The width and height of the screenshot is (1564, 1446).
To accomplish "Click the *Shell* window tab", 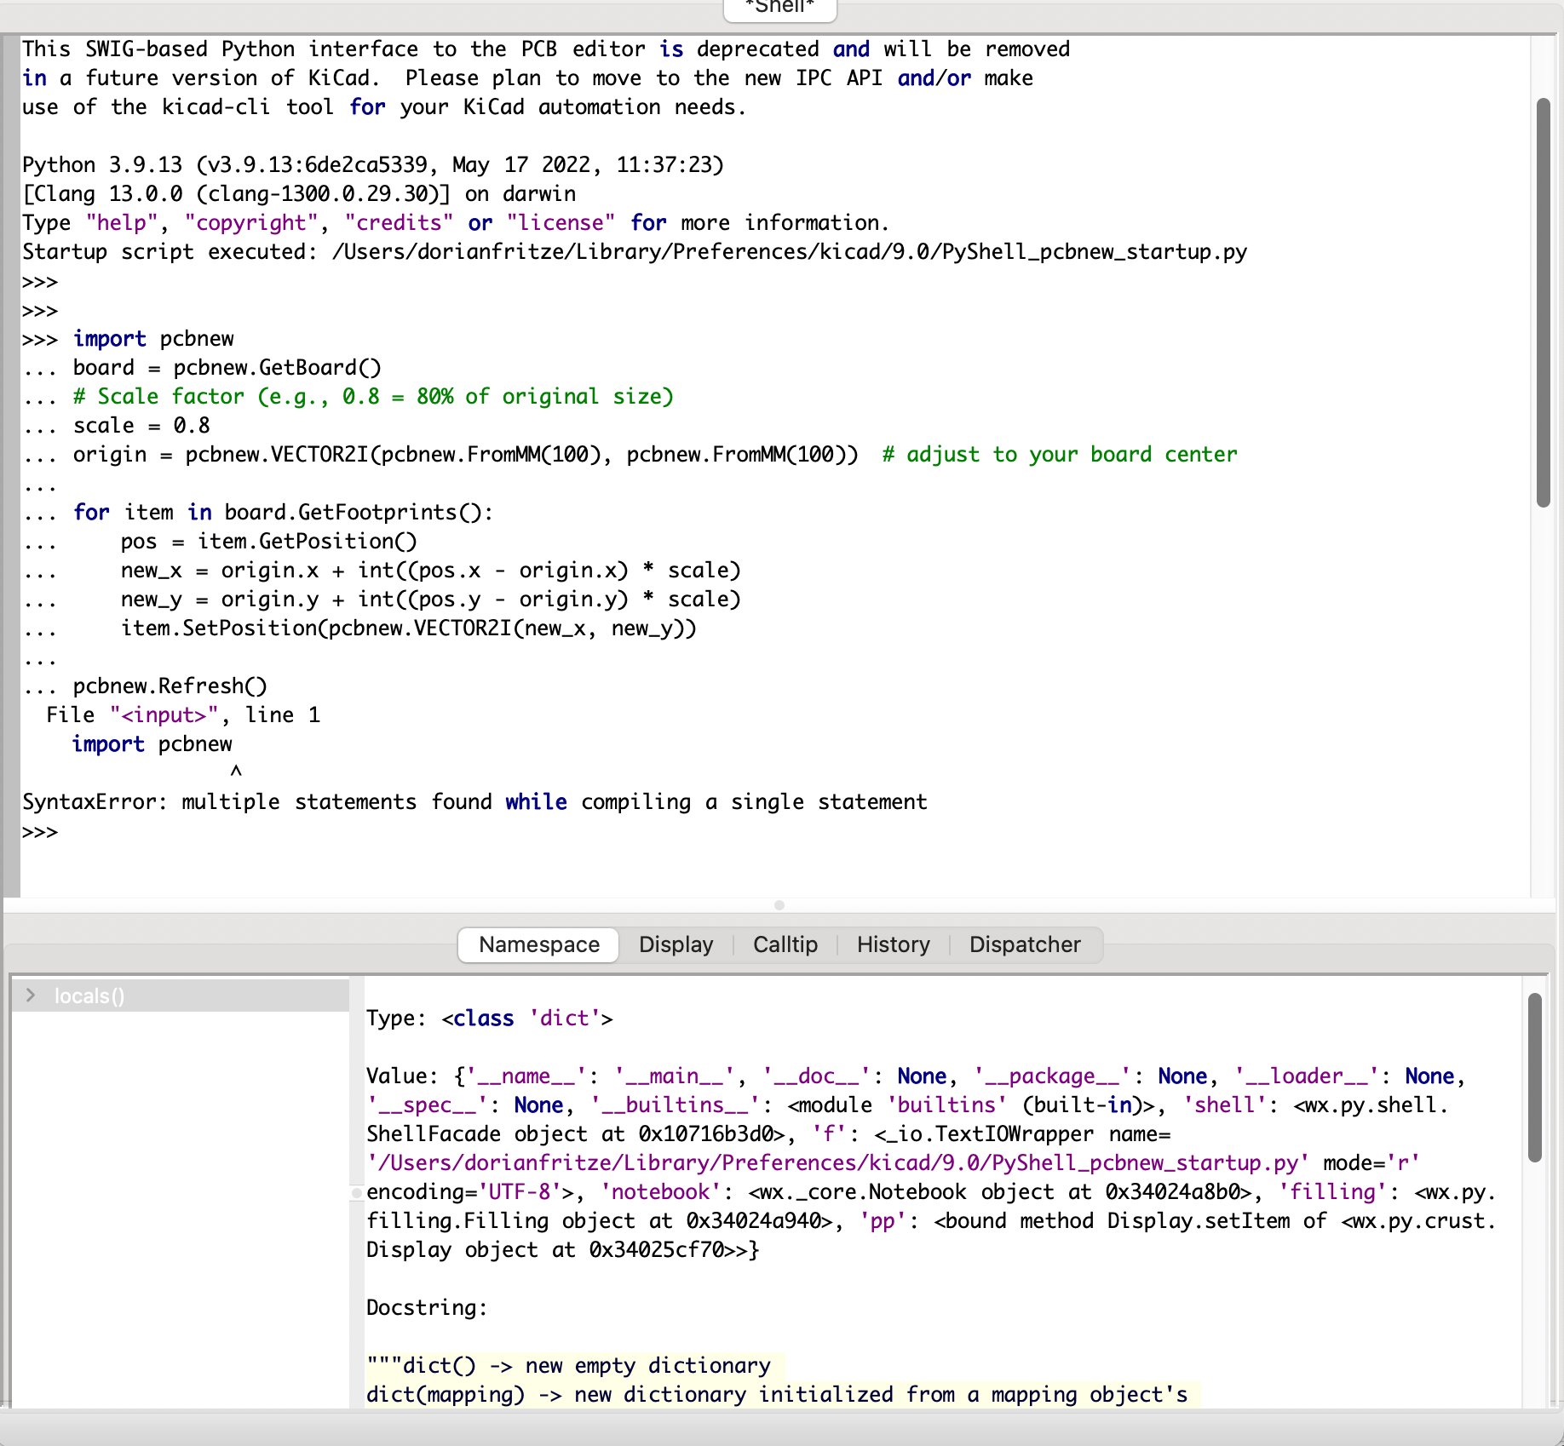I will [x=779, y=7].
